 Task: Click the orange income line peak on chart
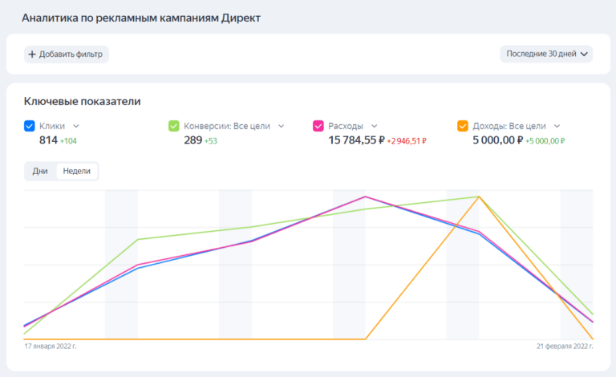[x=479, y=197]
